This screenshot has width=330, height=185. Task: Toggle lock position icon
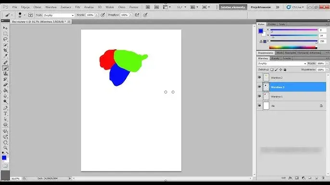point(280,69)
